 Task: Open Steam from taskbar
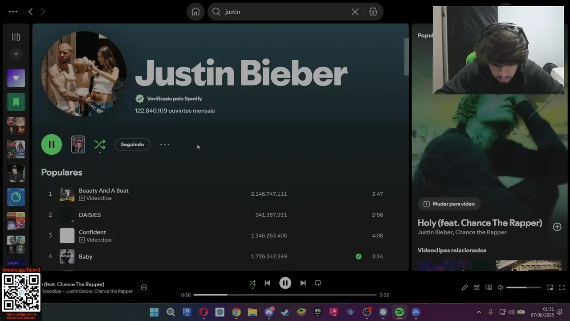click(x=285, y=312)
